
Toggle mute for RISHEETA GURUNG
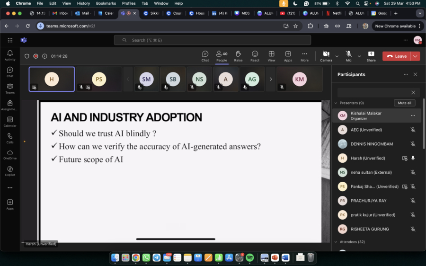click(x=413, y=229)
